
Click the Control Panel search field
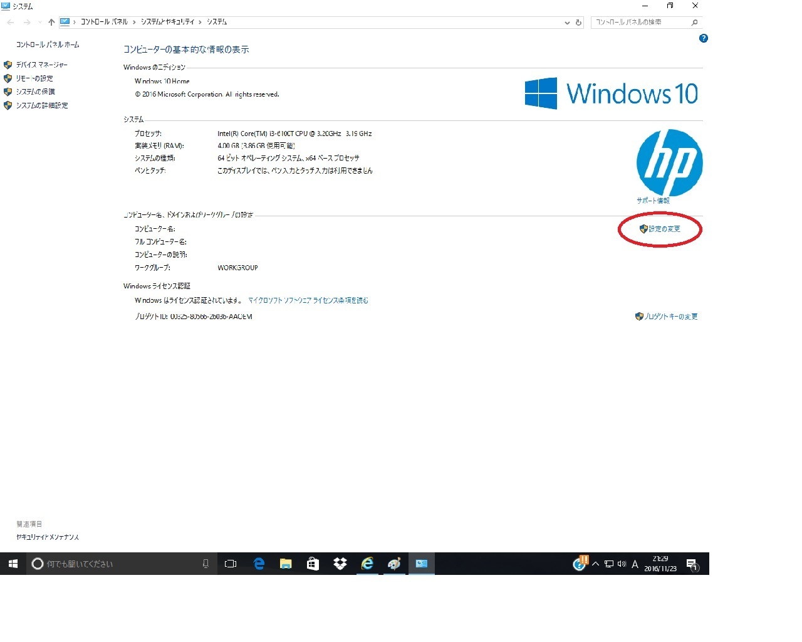(646, 23)
